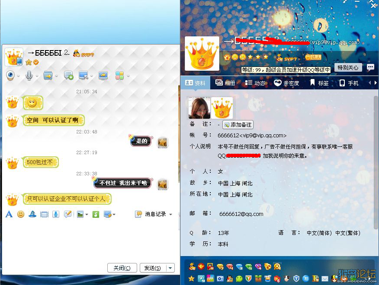Open font settings with the letter A icon
The height and width of the screenshot is (285, 379).
pos(9,214)
